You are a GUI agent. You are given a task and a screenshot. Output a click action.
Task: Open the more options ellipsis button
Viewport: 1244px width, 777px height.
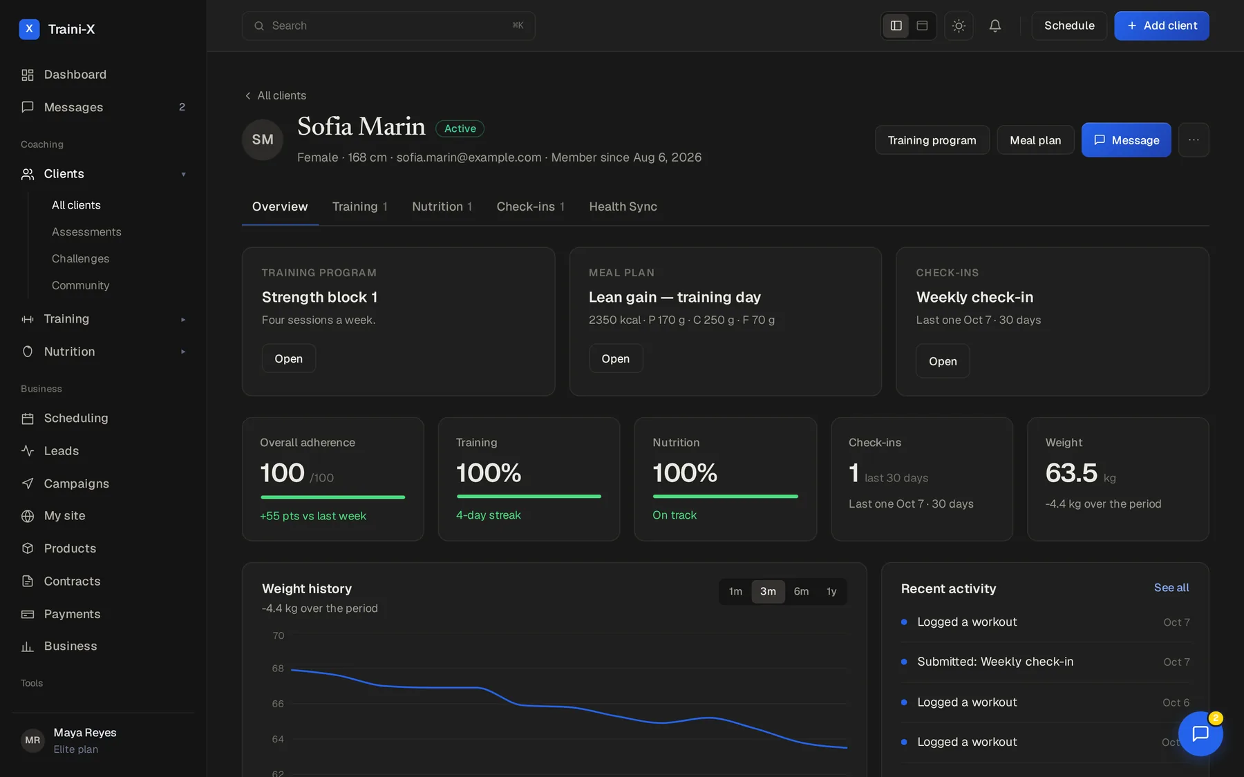coord(1194,140)
